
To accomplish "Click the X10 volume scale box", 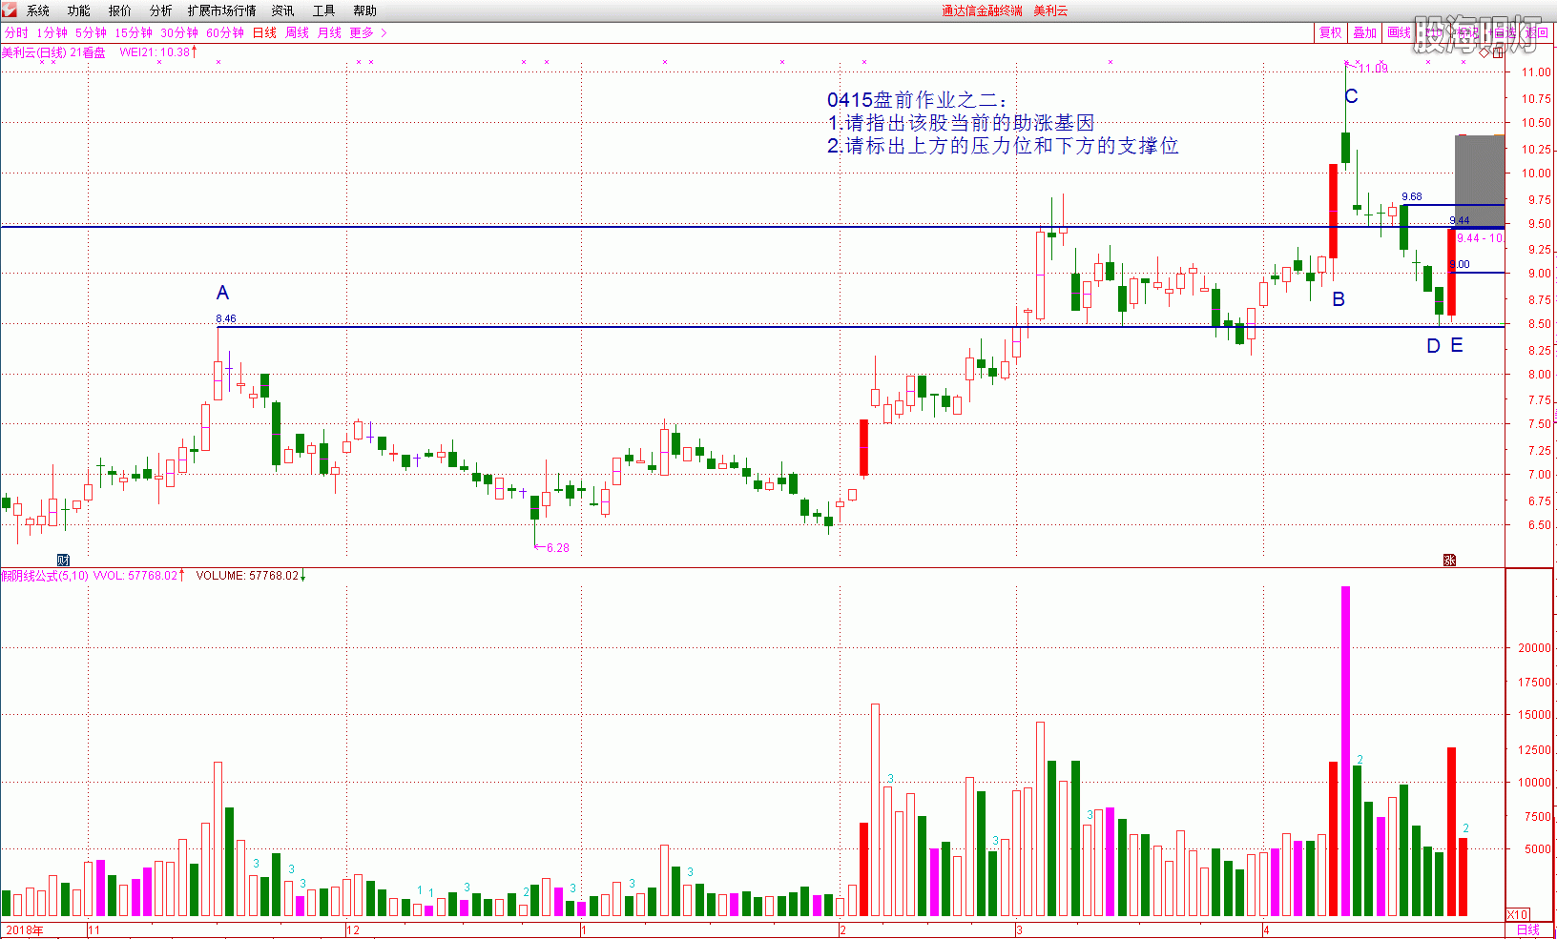I will click(1517, 914).
